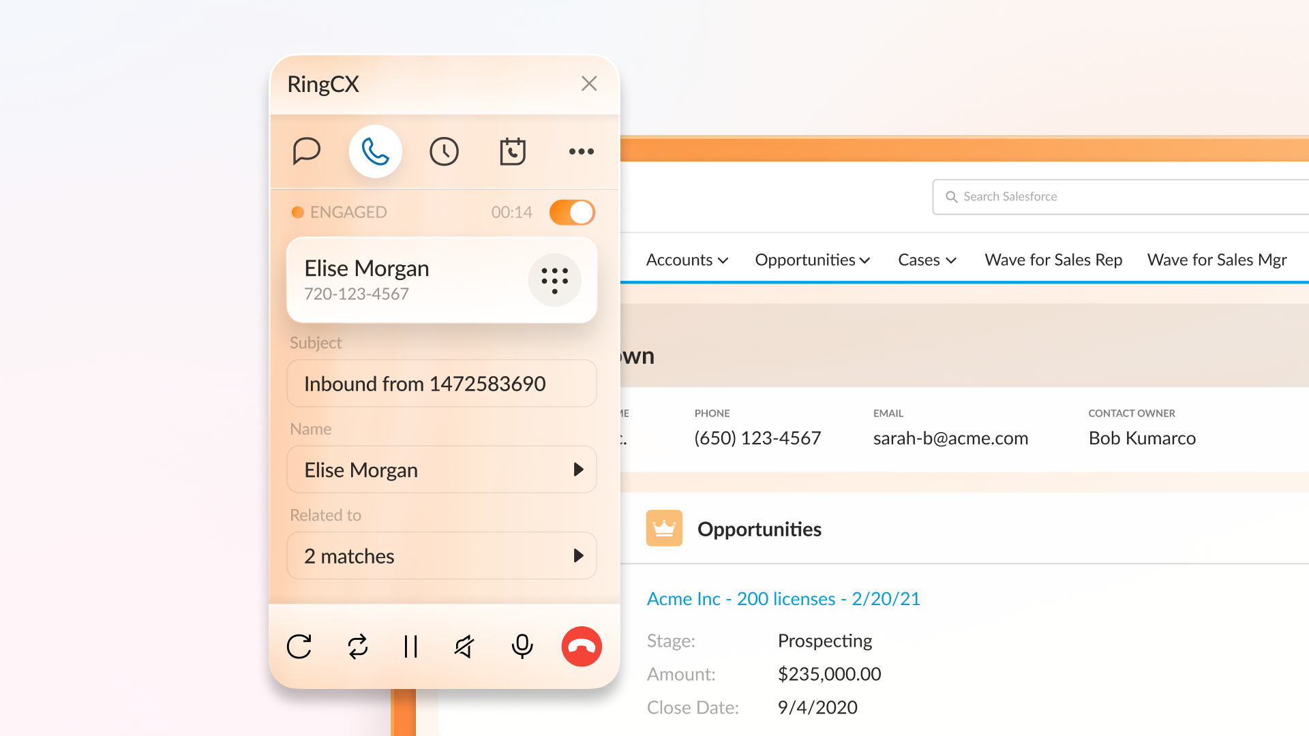This screenshot has width=1309, height=736.
Task: Open Acme Inc - 200 licenses opportunity link
Action: [x=783, y=599]
